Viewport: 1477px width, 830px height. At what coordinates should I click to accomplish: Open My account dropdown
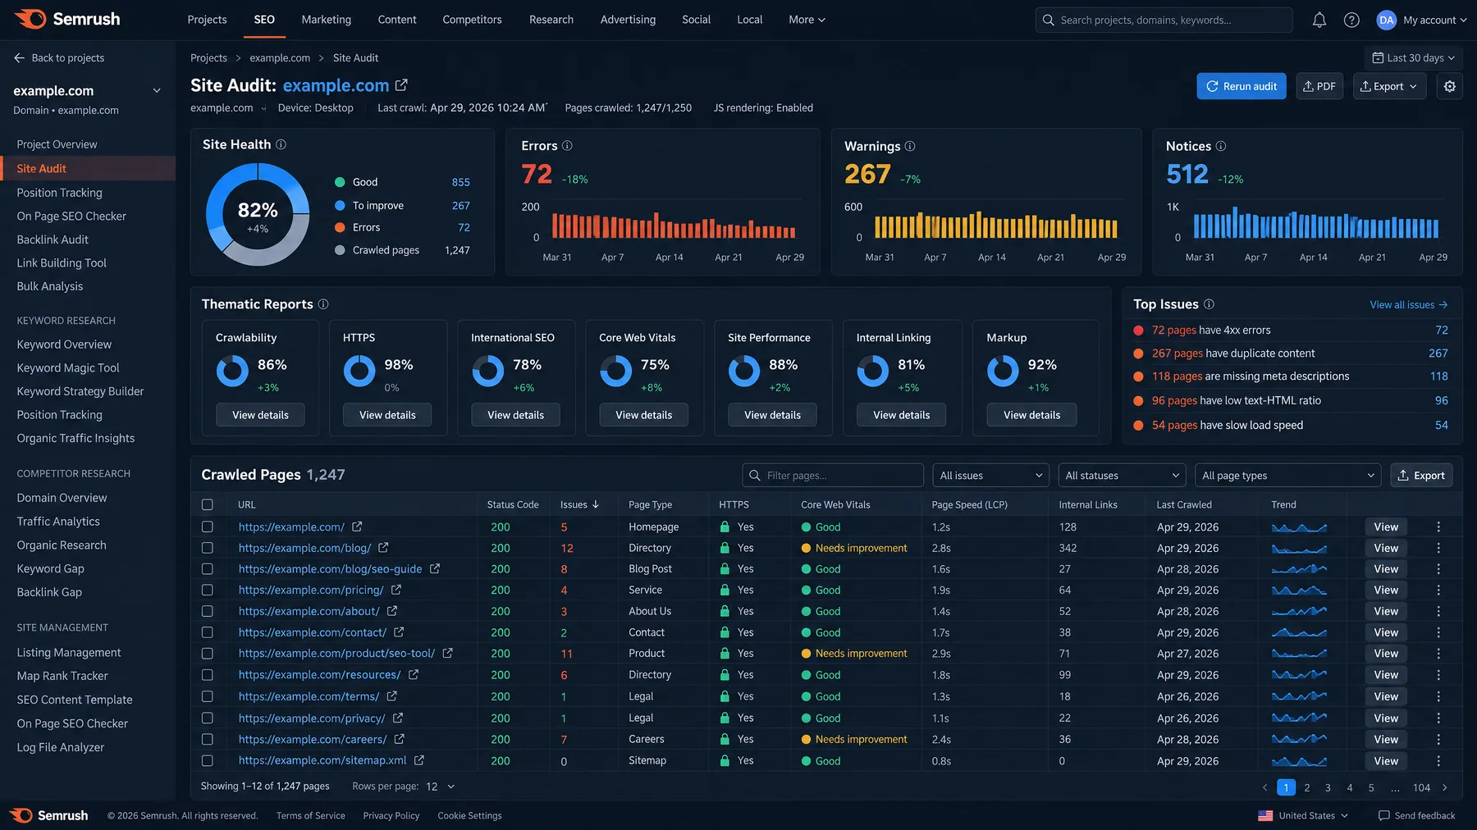tap(1434, 20)
